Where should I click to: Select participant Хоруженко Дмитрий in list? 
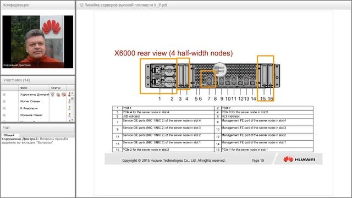tap(35, 95)
